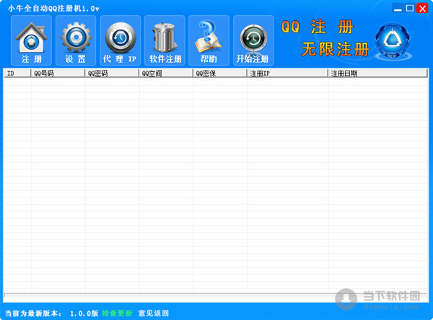Close the QQ注册机 window
The height and width of the screenshot is (320, 433).
tap(422, 8)
